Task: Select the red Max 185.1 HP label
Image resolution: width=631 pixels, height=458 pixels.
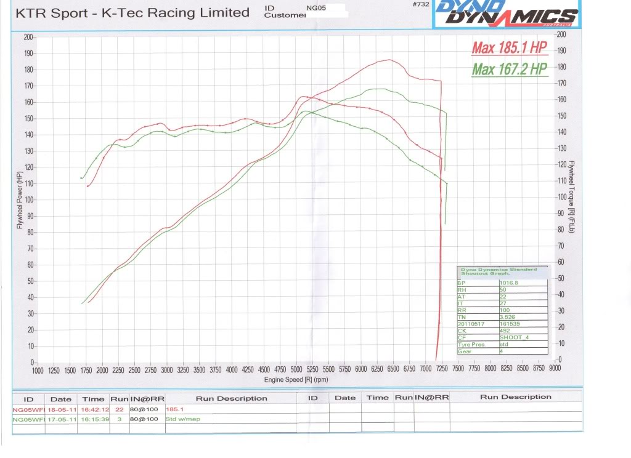Action: point(510,47)
